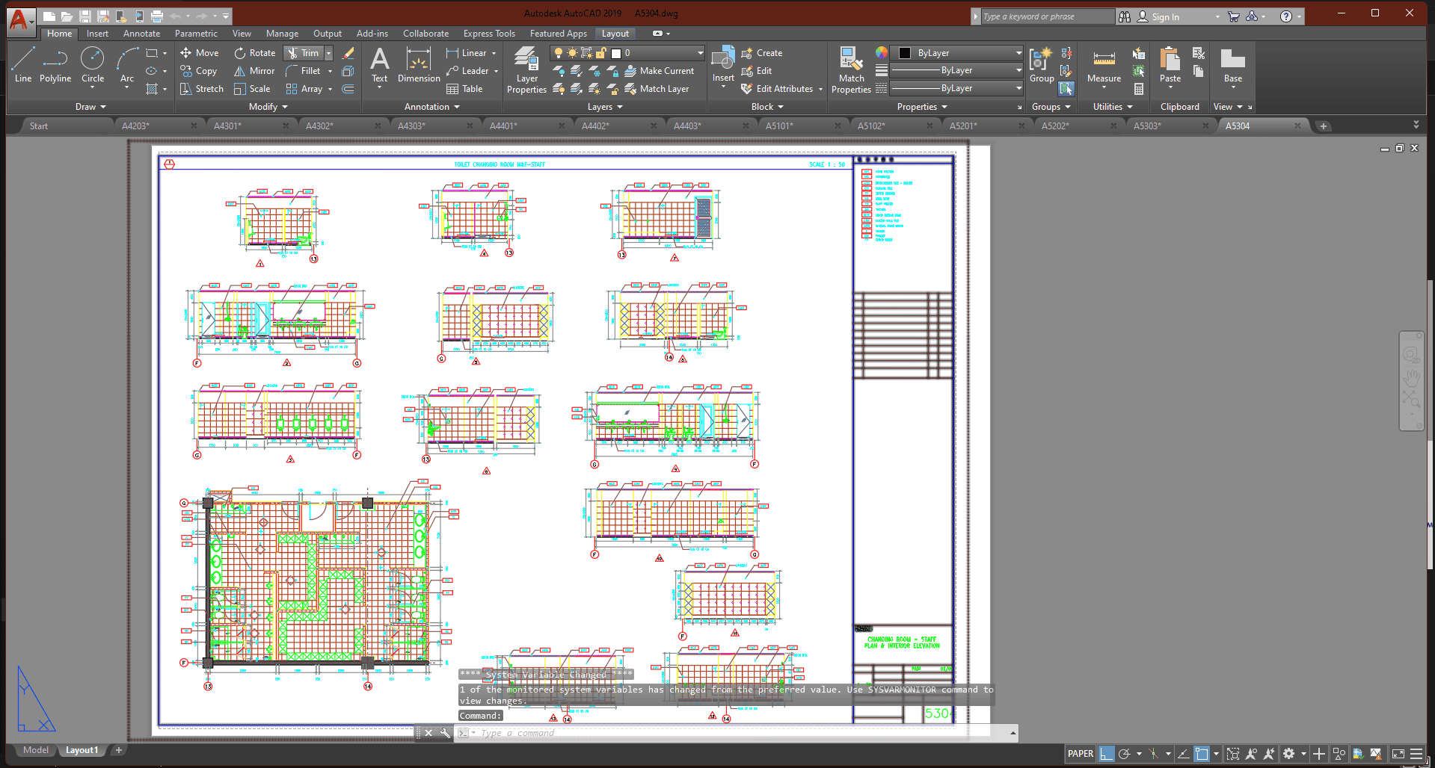The image size is (1435, 768).
Task: Open Layer Properties manager
Action: pyautogui.click(x=526, y=70)
